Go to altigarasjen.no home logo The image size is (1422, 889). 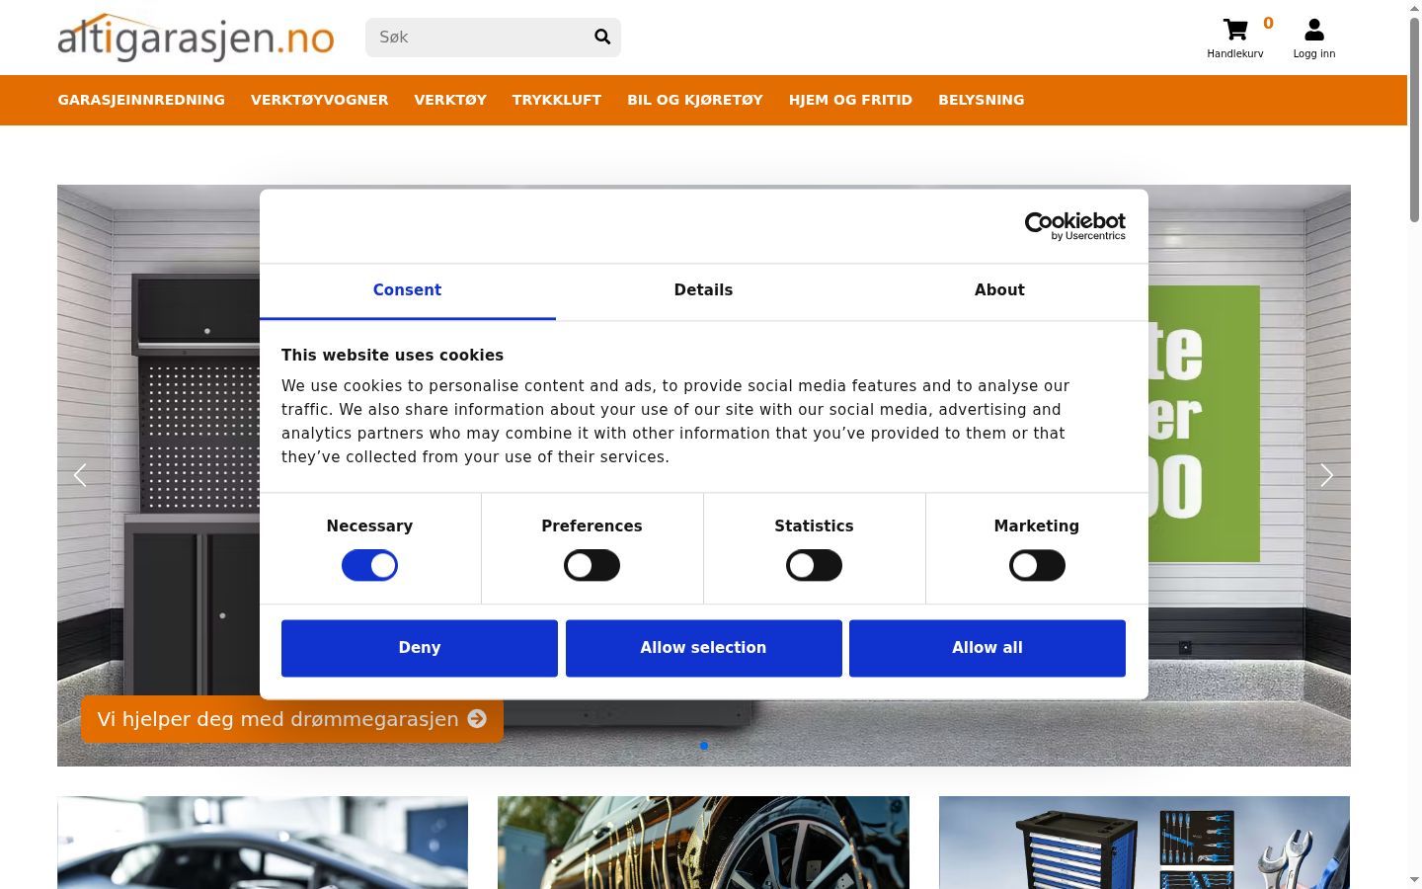point(196,38)
